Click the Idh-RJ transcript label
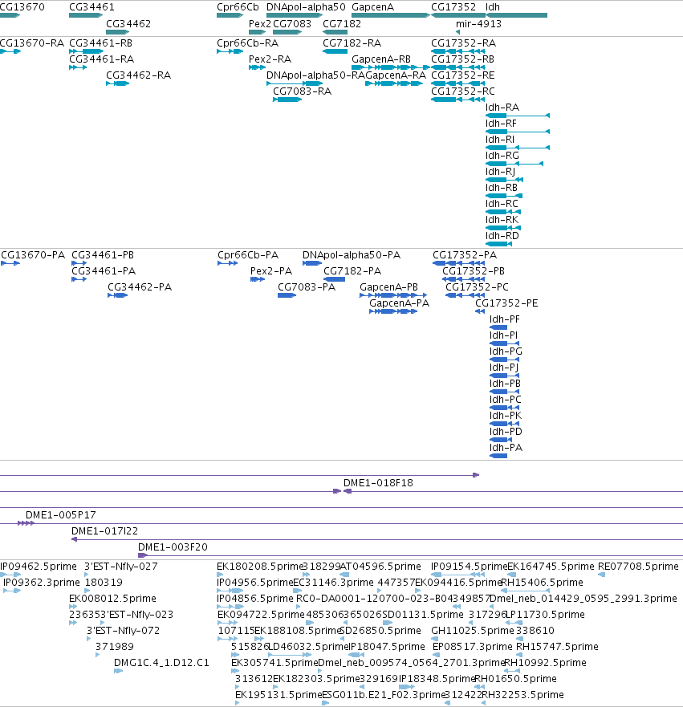Image resolution: width=683 pixels, height=707 pixels. [x=501, y=172]
